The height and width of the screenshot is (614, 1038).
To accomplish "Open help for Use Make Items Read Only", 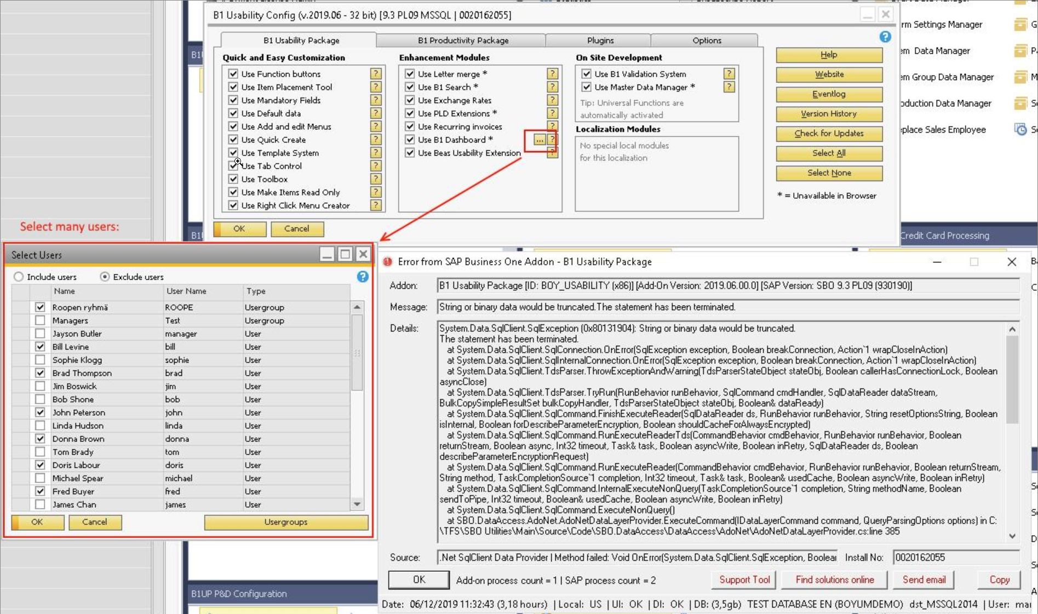I will [x=376, y=192].
